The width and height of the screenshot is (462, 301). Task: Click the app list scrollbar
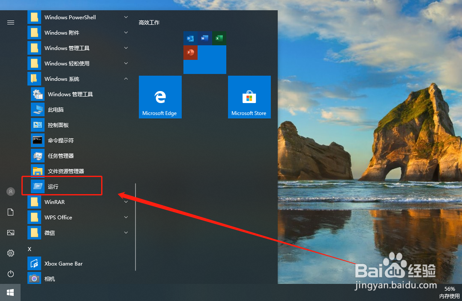(135, 227)
